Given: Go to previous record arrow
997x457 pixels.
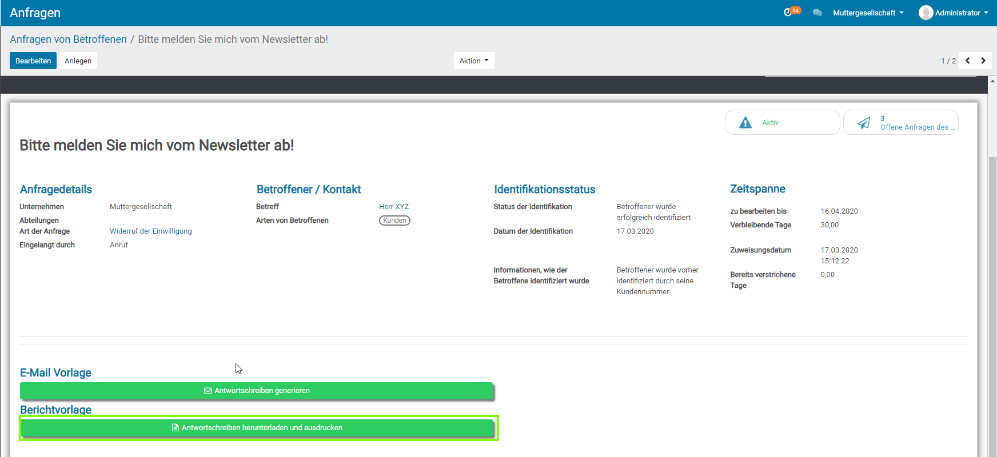Looking at the screenshot, I should (967, 61).
